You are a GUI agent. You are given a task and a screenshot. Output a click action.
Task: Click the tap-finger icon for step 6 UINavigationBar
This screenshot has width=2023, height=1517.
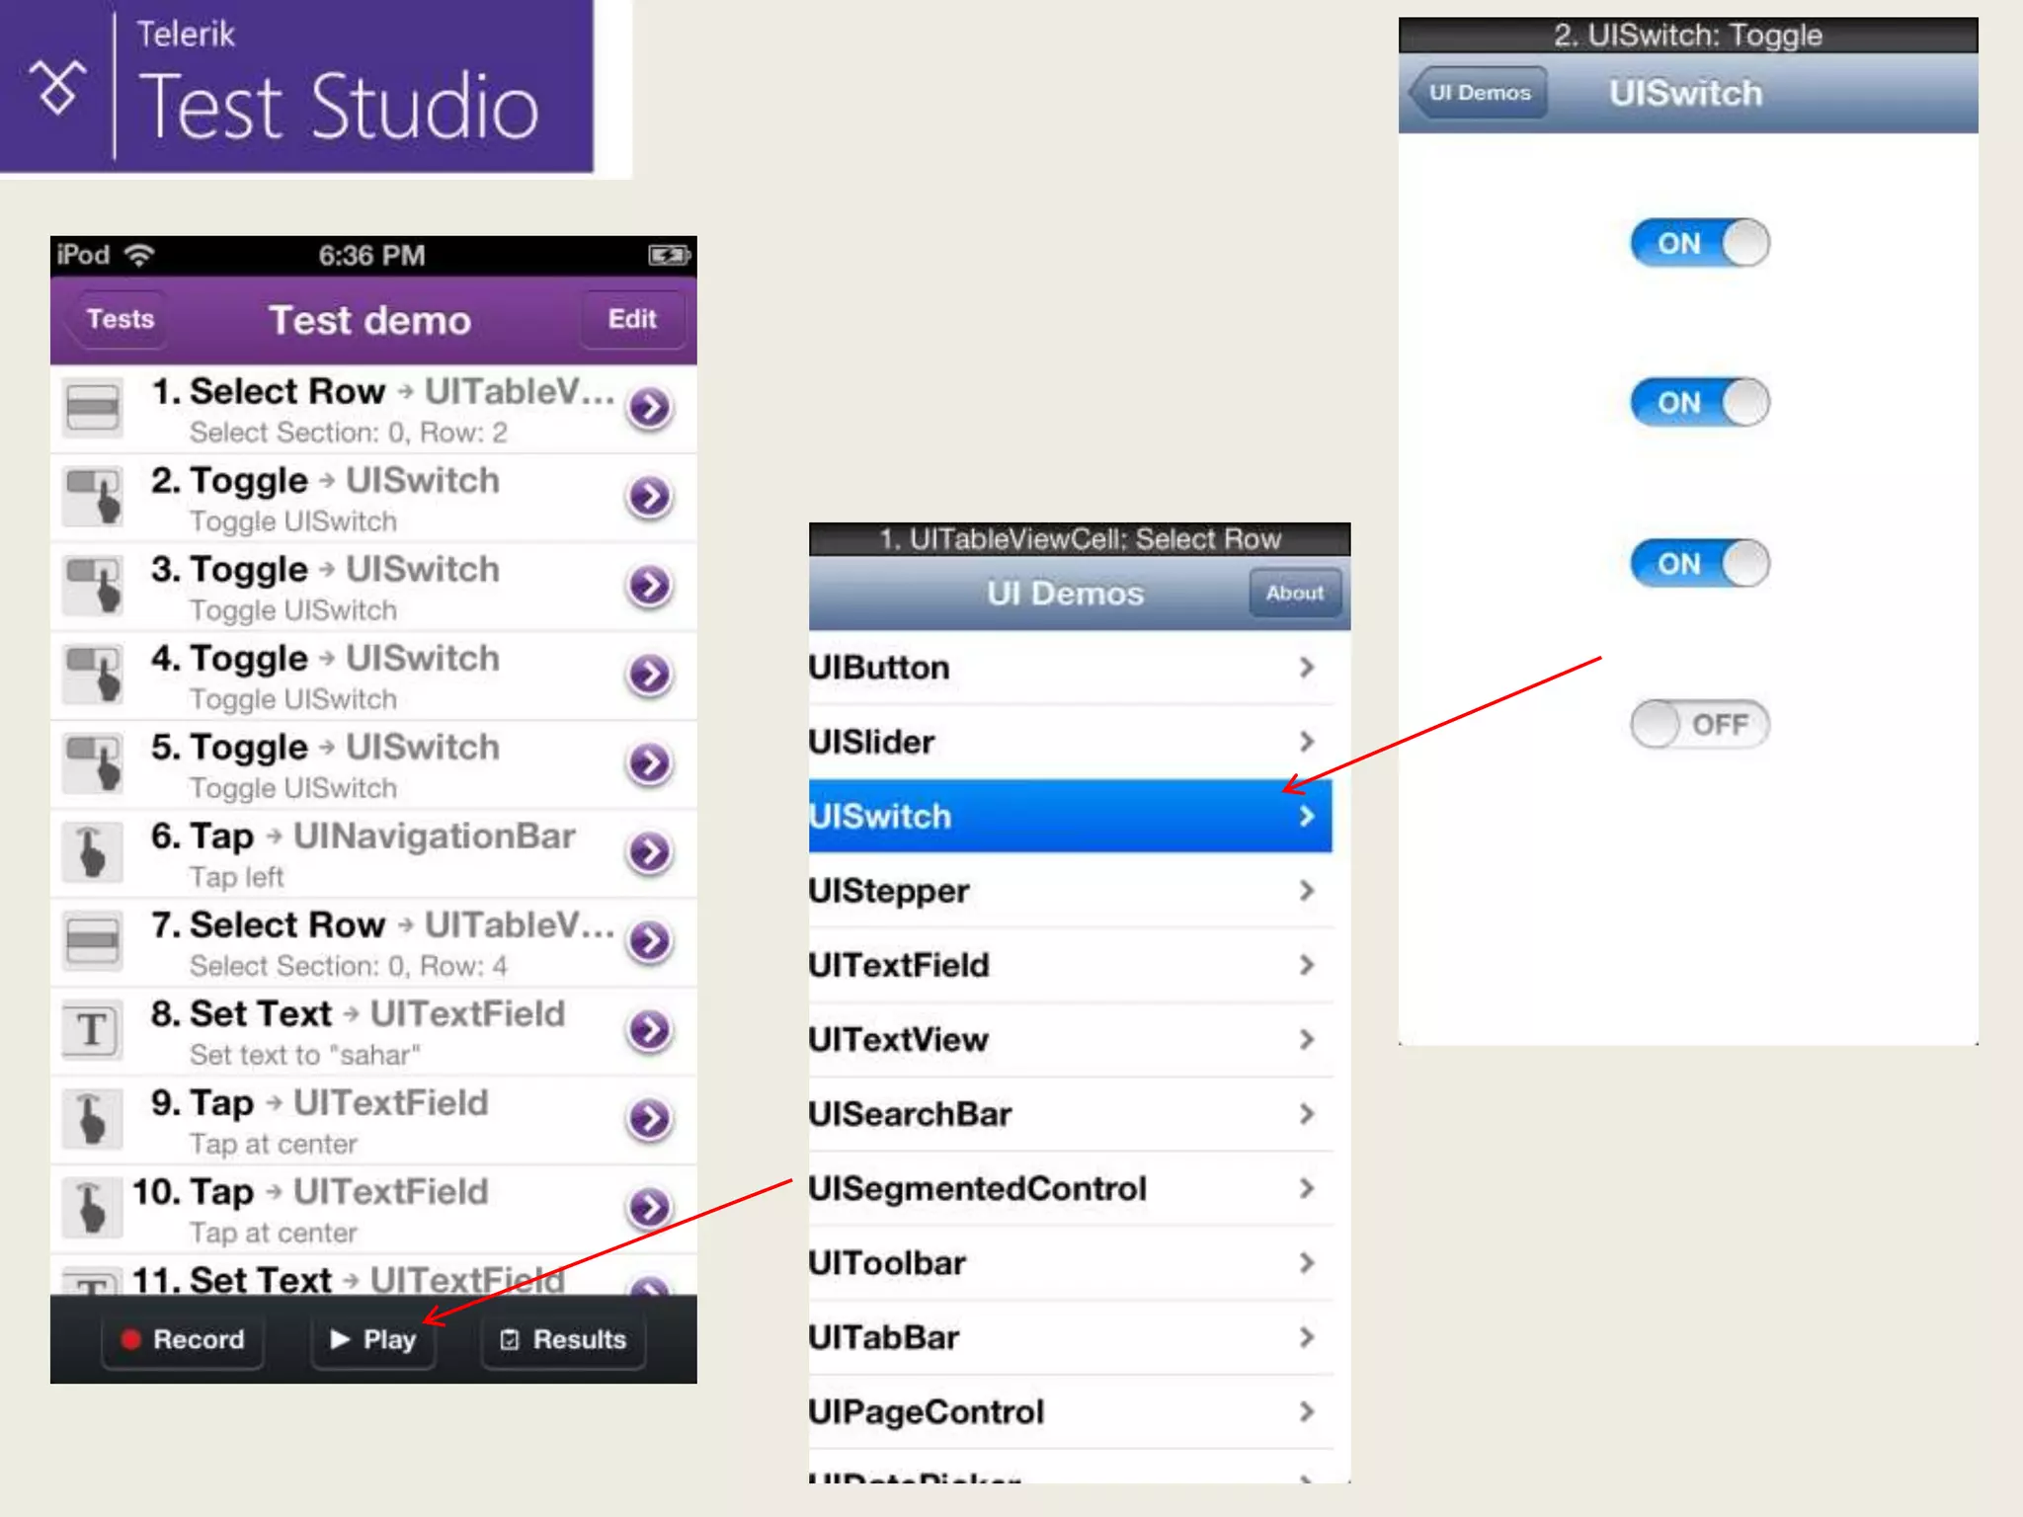point(93,851)
